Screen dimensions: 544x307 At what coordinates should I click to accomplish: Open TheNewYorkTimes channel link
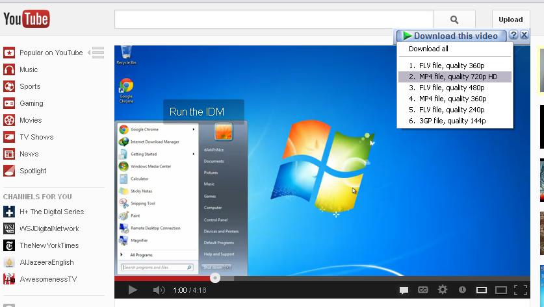point(49,246)
